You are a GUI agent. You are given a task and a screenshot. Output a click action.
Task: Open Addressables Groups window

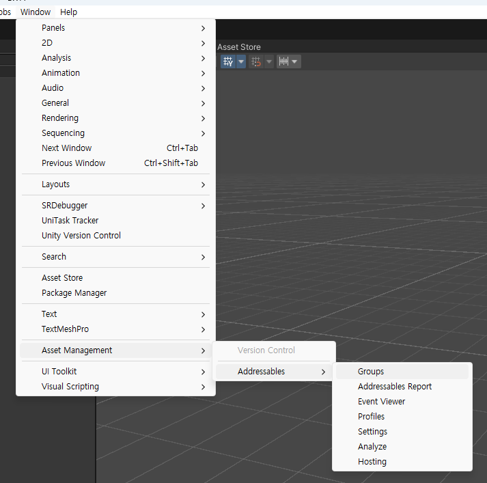402,372
